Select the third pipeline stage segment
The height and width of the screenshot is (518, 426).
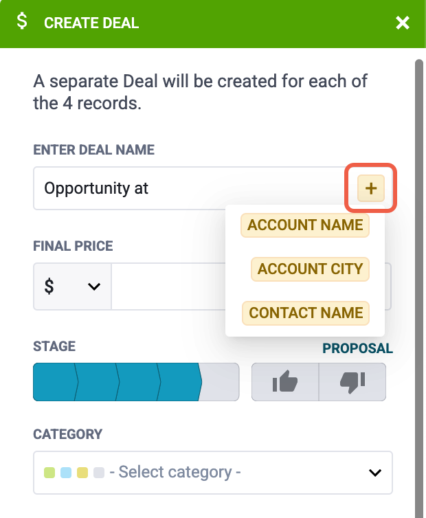click(137, 382)
